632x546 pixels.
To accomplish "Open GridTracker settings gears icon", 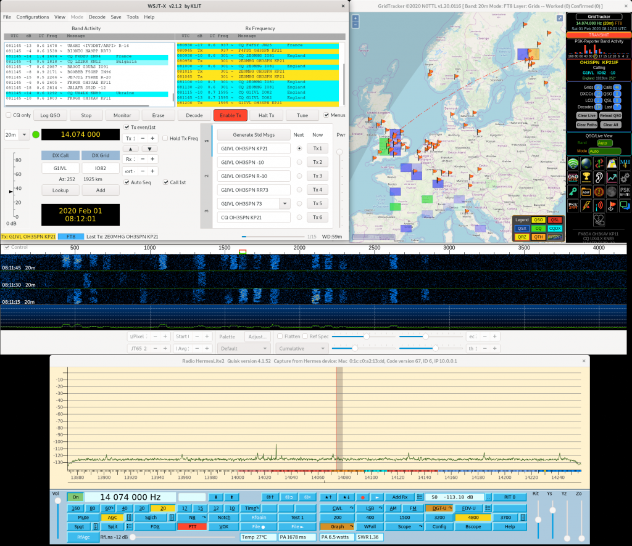I will pyautogui.click(x=625, y=177).
